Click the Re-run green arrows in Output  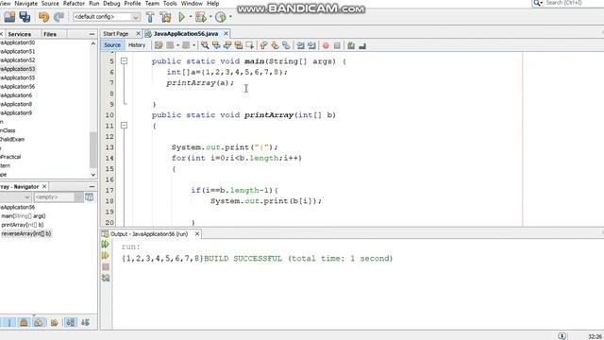pyautogui.click(x=106, y=244)
